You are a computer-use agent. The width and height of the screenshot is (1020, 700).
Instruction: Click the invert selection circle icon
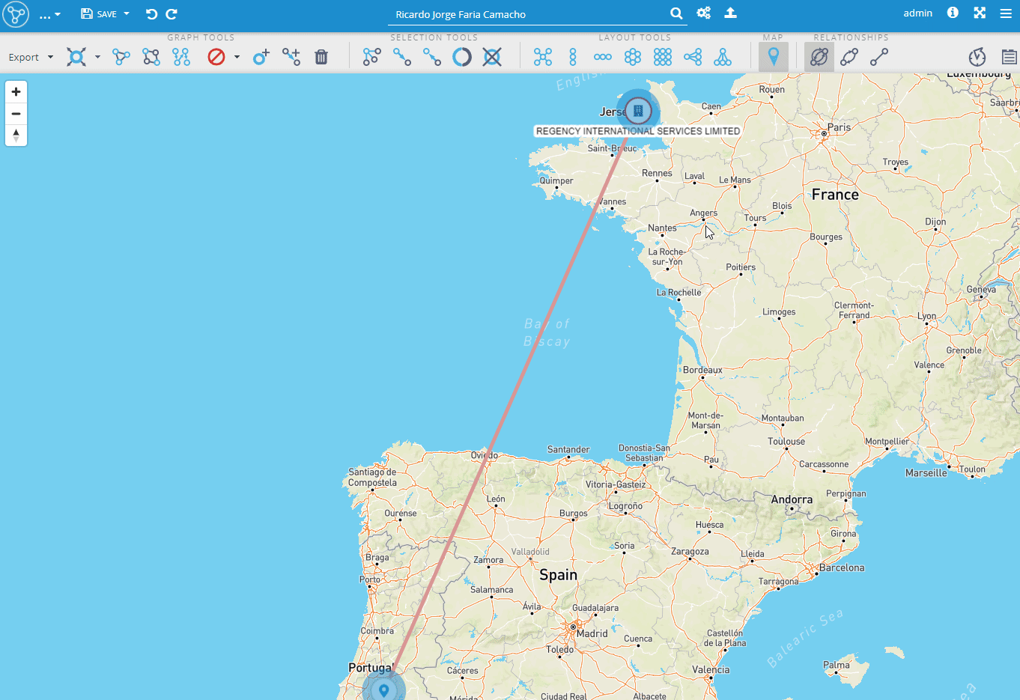(462, 57)
